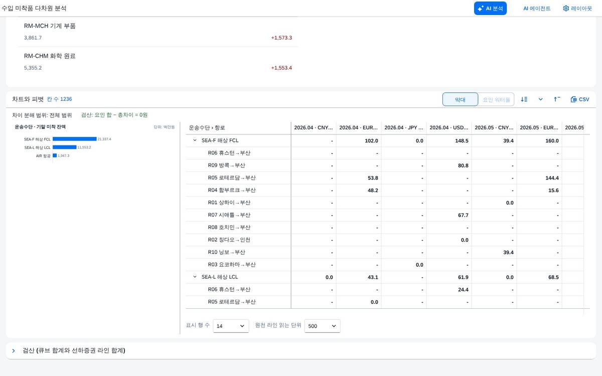Click the +1,553.4 variance value

click(281, 68)
